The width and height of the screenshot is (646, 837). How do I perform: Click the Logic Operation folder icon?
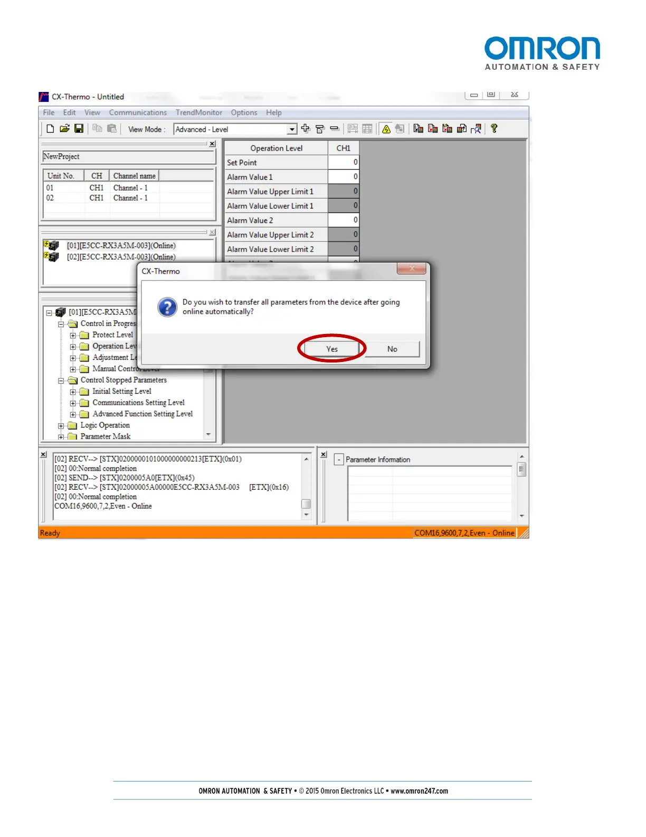pos(72,425)
